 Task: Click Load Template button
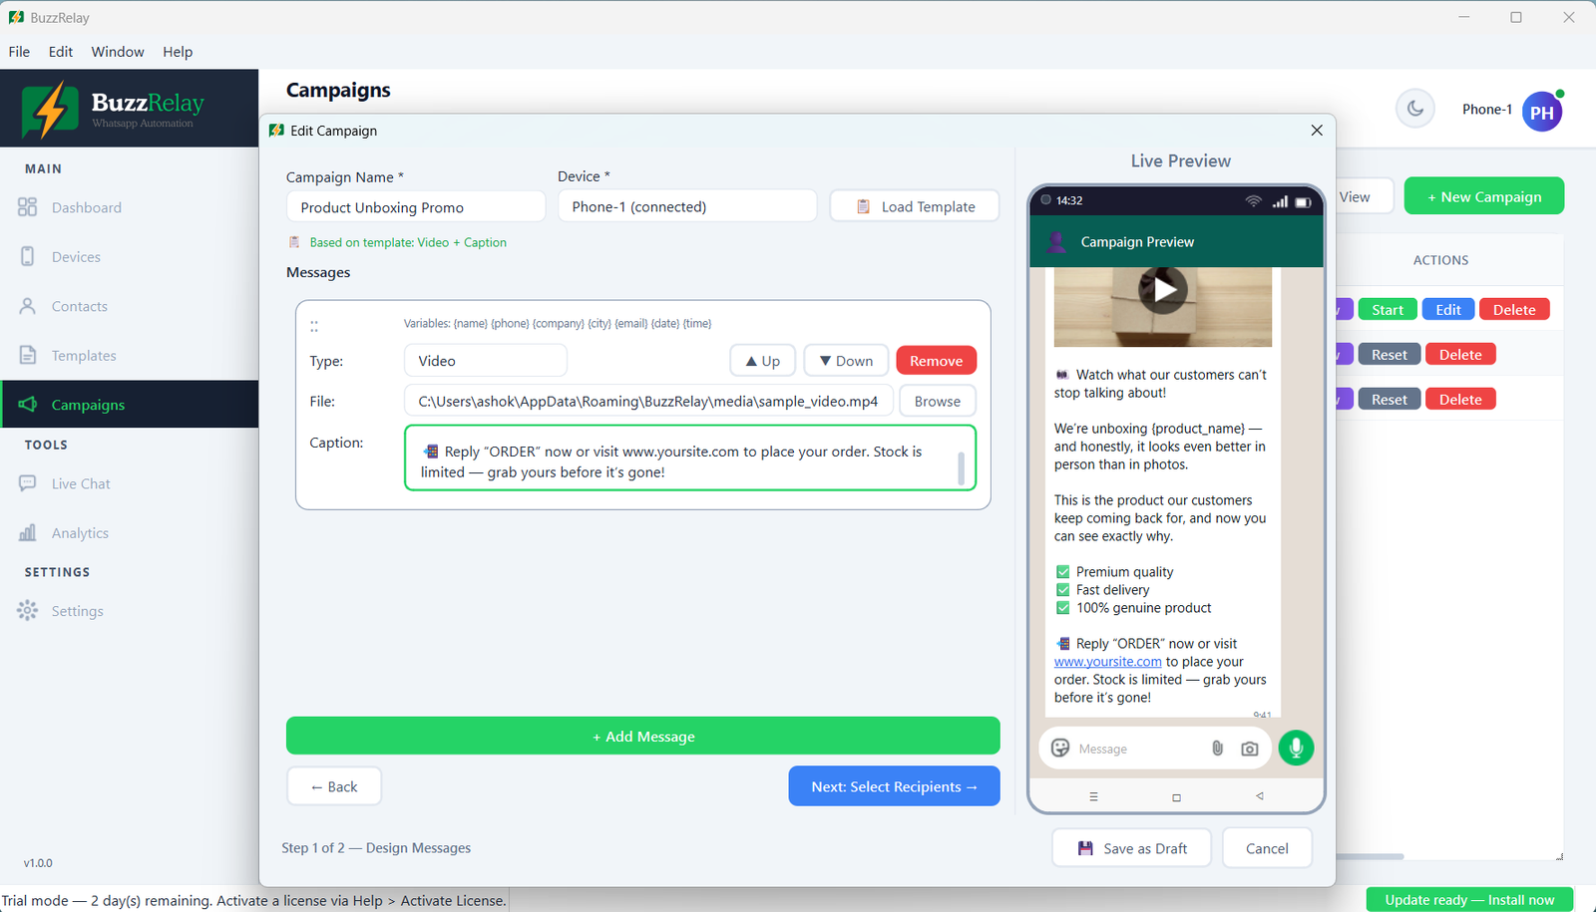click(x=915, y=206)
